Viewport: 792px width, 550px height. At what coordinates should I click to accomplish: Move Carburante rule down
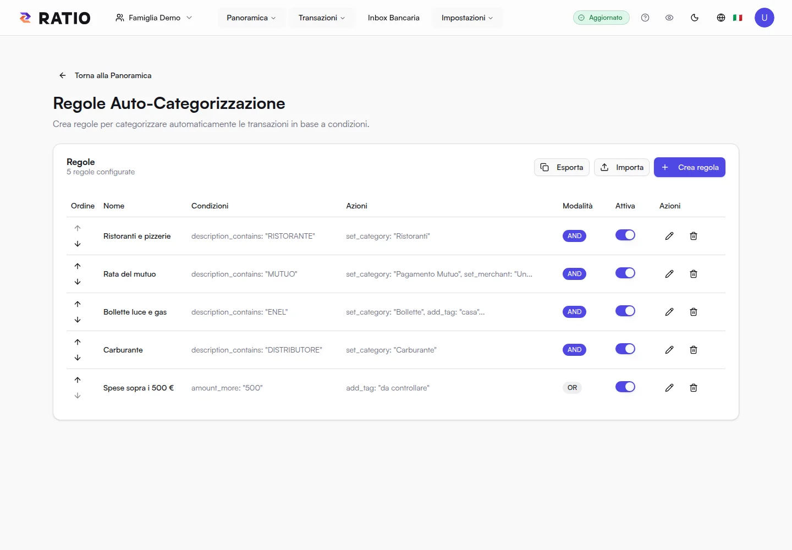click(78, 358)
